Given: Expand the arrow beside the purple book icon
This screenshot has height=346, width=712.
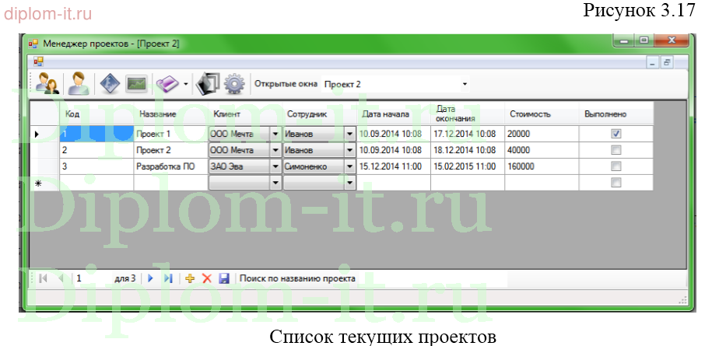Looking at the screenshot, I should click(x=186, y=84).
